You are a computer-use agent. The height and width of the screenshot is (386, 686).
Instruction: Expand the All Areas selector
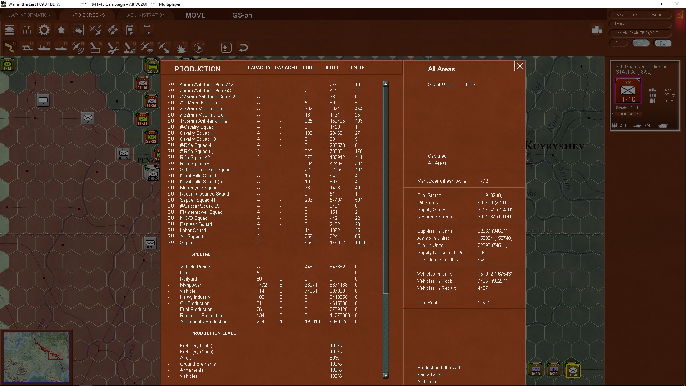[441, 69]
